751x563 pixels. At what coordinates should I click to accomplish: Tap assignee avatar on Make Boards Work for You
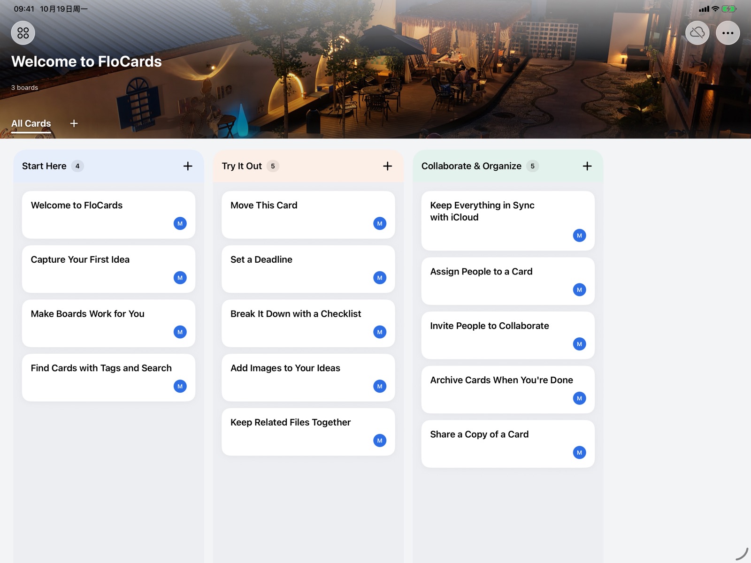(x=180, y=332)
